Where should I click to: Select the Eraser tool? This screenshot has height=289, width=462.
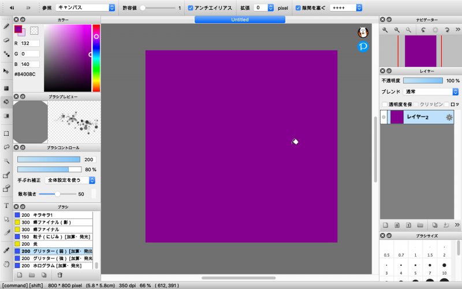coord(6,40)
